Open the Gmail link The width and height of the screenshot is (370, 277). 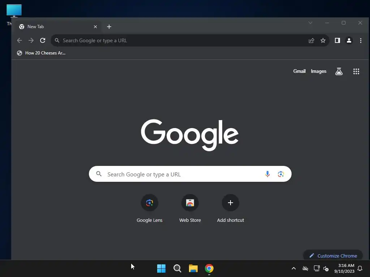pos(299,71)
